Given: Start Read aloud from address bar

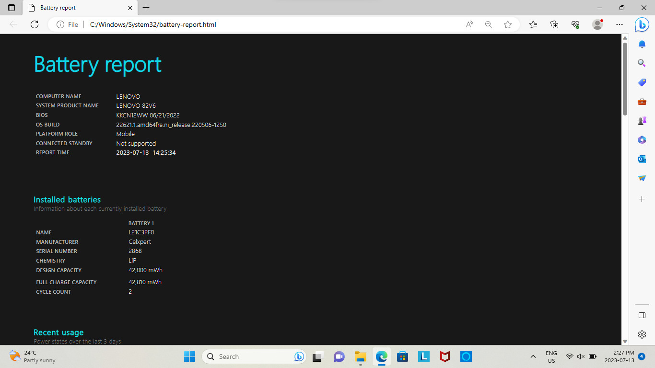Looking at the screenshot, I should coord(469,24).
